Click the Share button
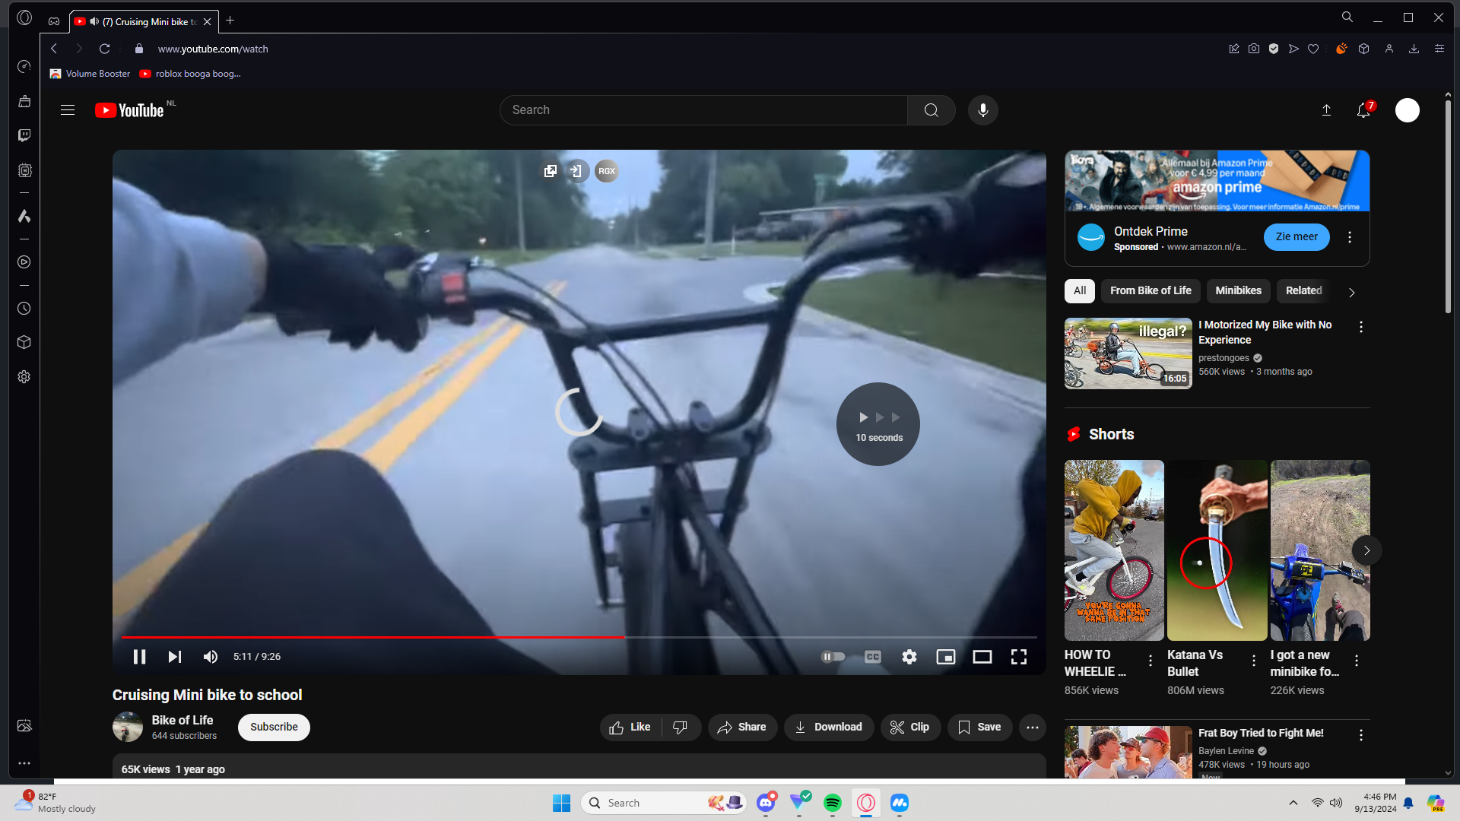Screen dimensions: 1460x821 (x=742, y=727)
